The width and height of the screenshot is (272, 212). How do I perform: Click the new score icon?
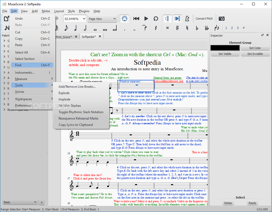(6, 19)
